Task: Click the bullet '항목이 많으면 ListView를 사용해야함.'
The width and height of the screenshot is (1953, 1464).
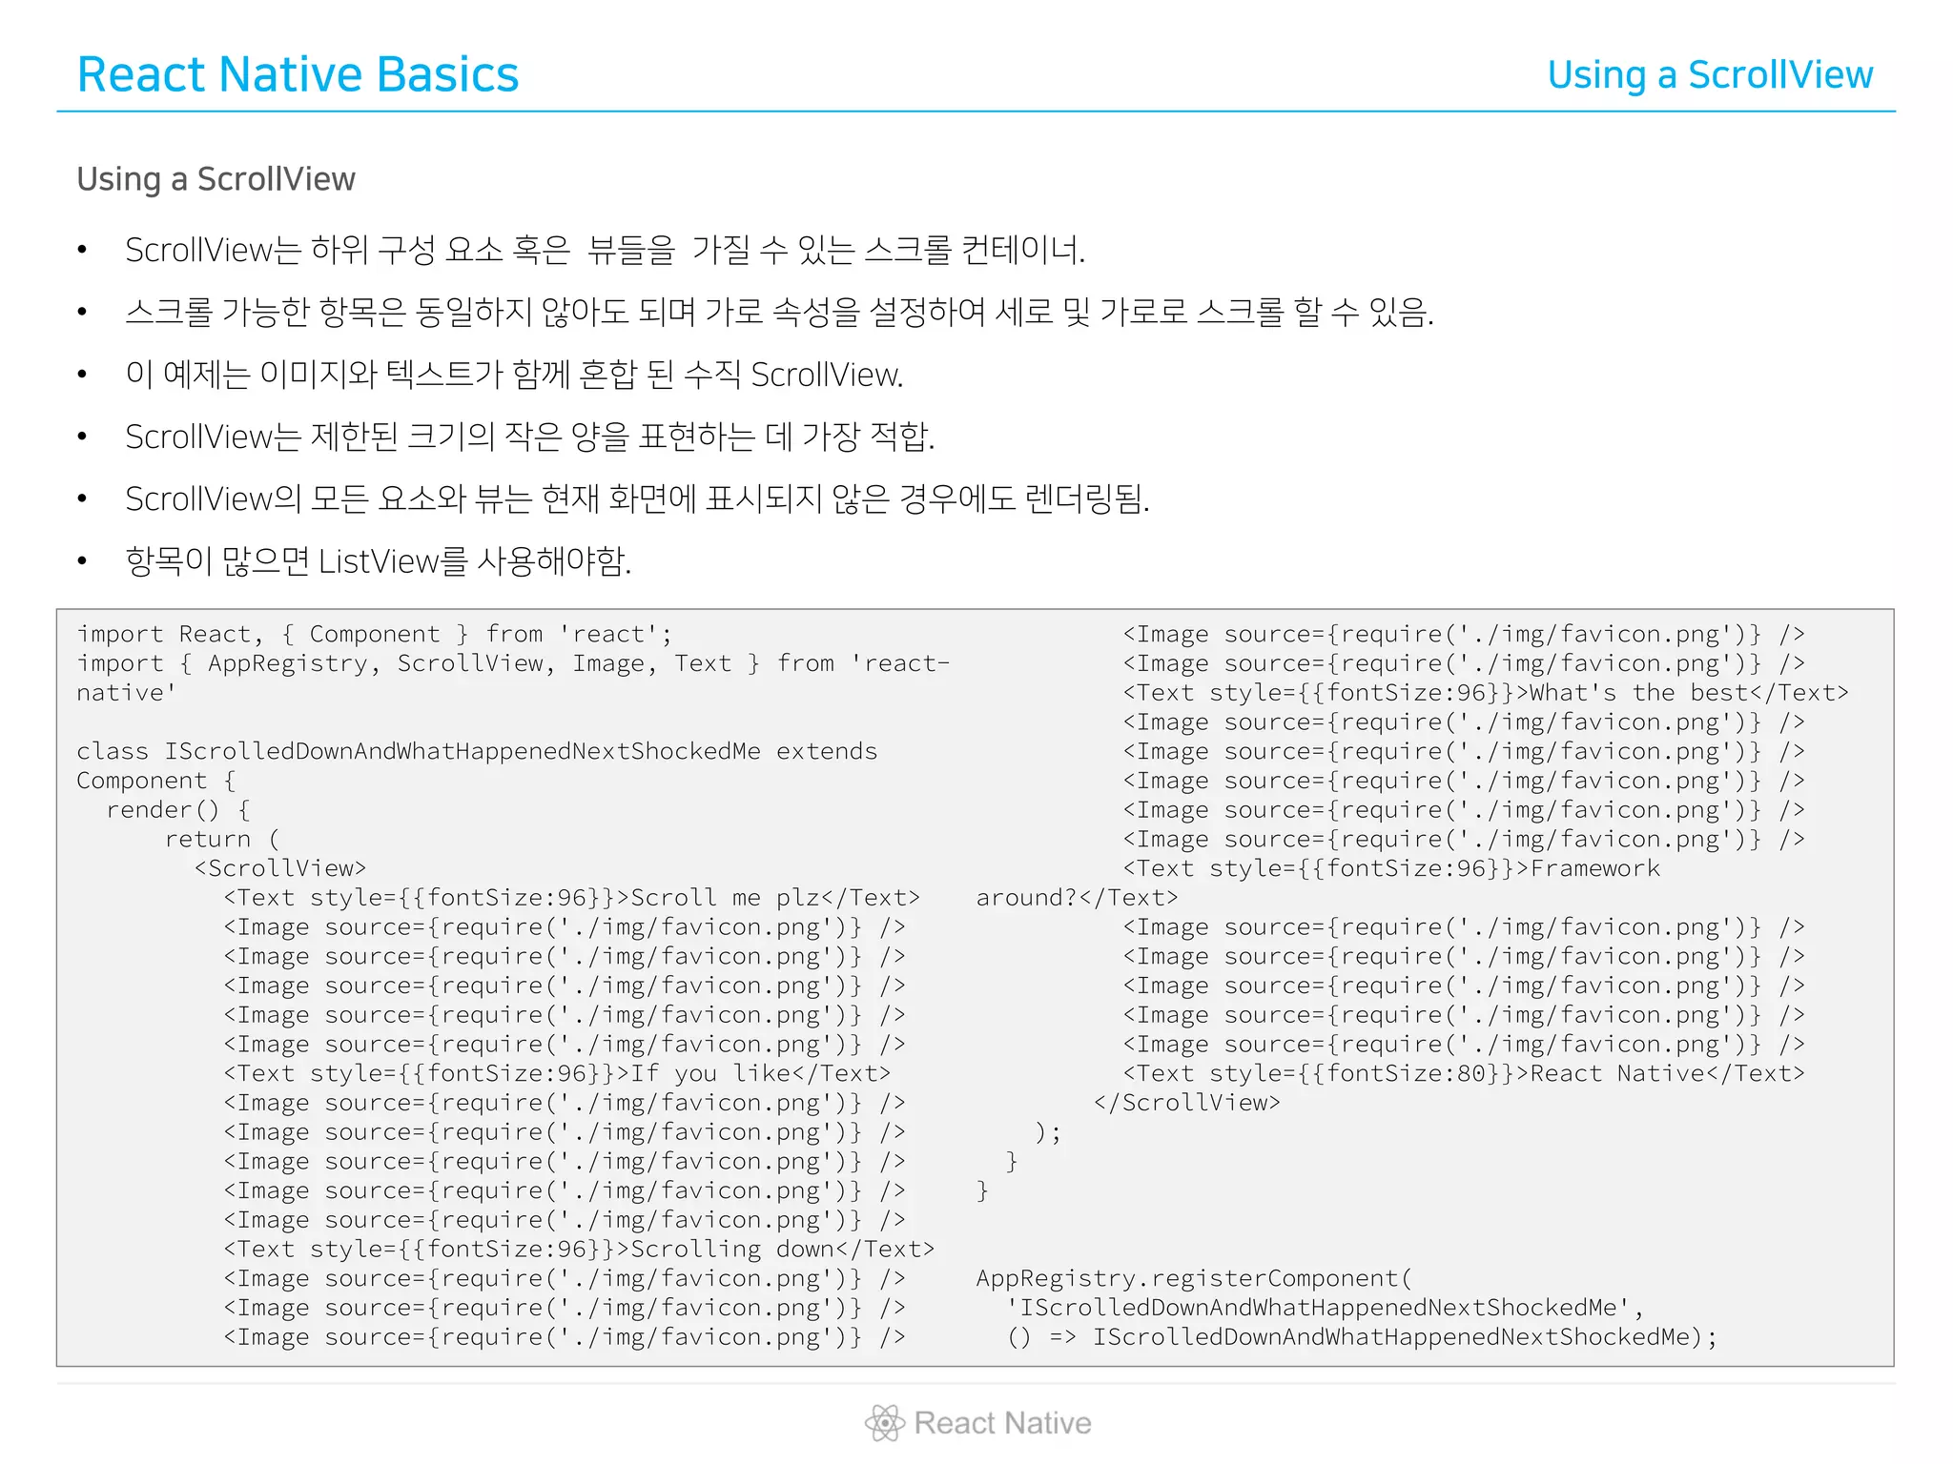Action: click(x=378, y=560)
